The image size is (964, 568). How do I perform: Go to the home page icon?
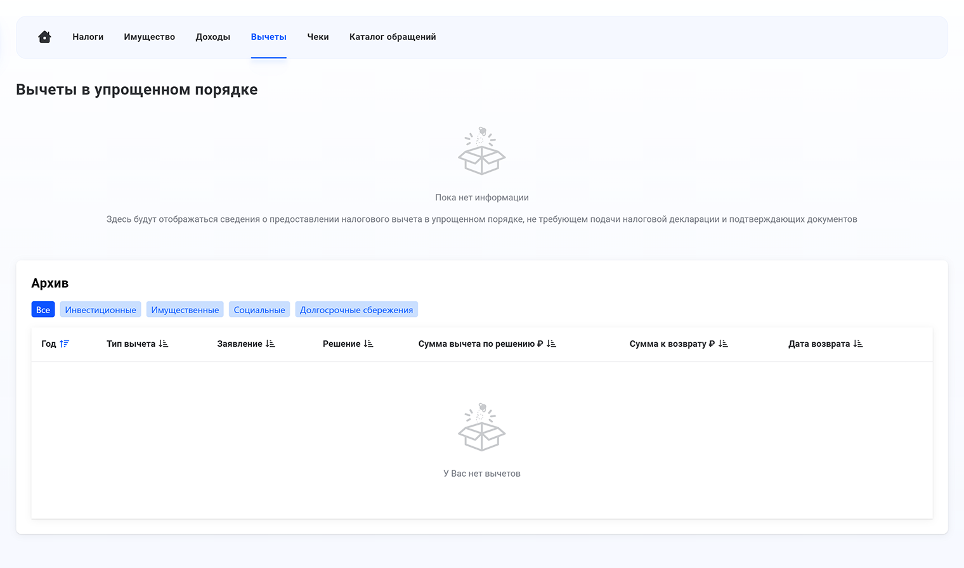point(44,37)
